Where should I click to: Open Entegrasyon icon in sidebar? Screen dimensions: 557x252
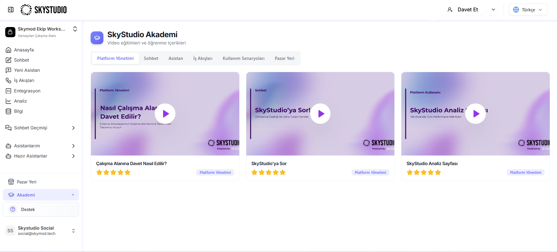[8, 91]
